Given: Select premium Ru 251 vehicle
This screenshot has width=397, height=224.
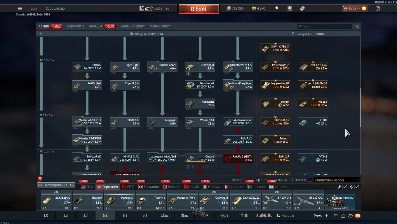Looking at the screenshot, I should point(313,104).
